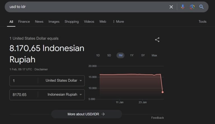Viewport: 215px width, 124px height.
Task: Switch chart to the 5Y range
Action: coord(143,55)
